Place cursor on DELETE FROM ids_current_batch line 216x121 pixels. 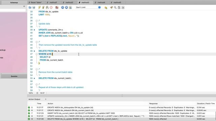55,78
